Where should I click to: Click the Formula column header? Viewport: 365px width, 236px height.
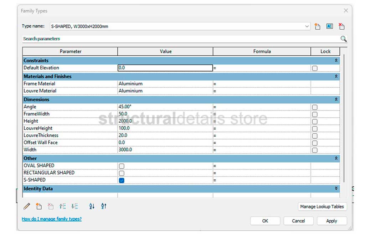coord(262,51)
